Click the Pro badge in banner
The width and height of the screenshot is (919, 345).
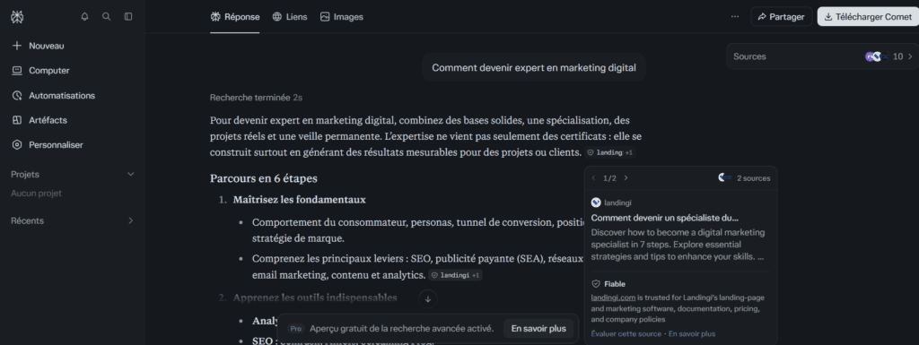296,329
